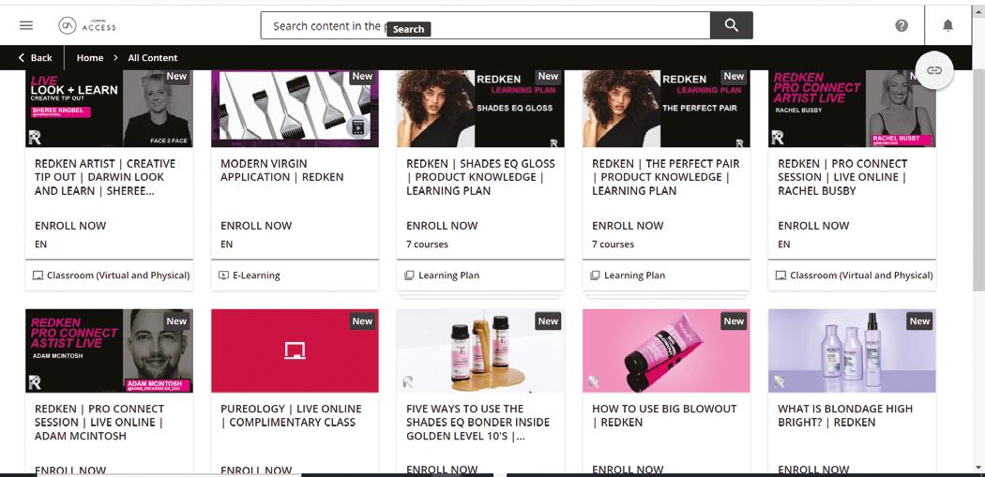Image resolution: width=985 pixels, height=477 pixels.
Task: Click Enroll Now on Shades EQ Gloss card
Action: (x=442, y=225)
